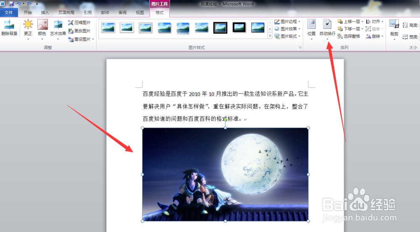Switch to the 开始 (Home) tab

27,13
